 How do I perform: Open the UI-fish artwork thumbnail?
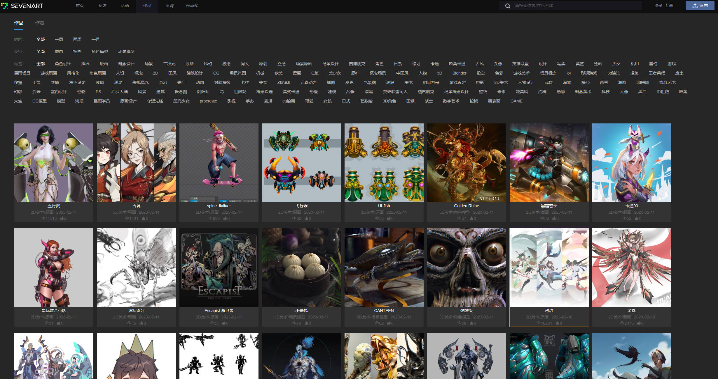384,163
